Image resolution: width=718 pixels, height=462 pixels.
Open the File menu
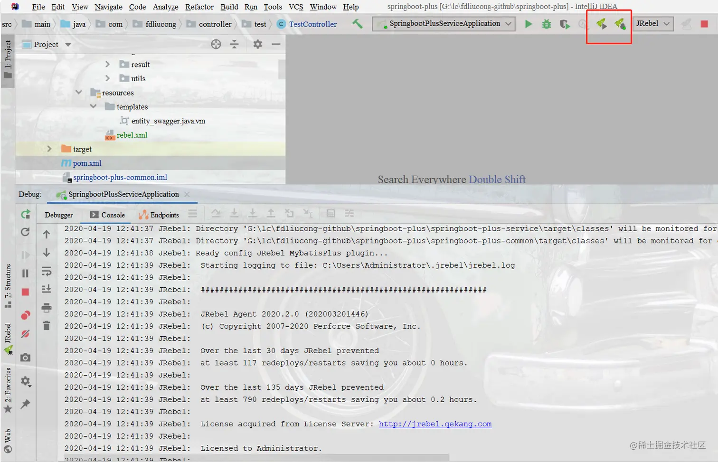(x=38, y=7)
